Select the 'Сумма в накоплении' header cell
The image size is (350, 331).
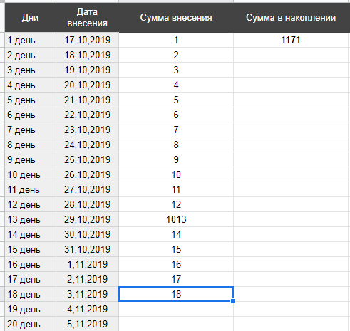[292, 18]
